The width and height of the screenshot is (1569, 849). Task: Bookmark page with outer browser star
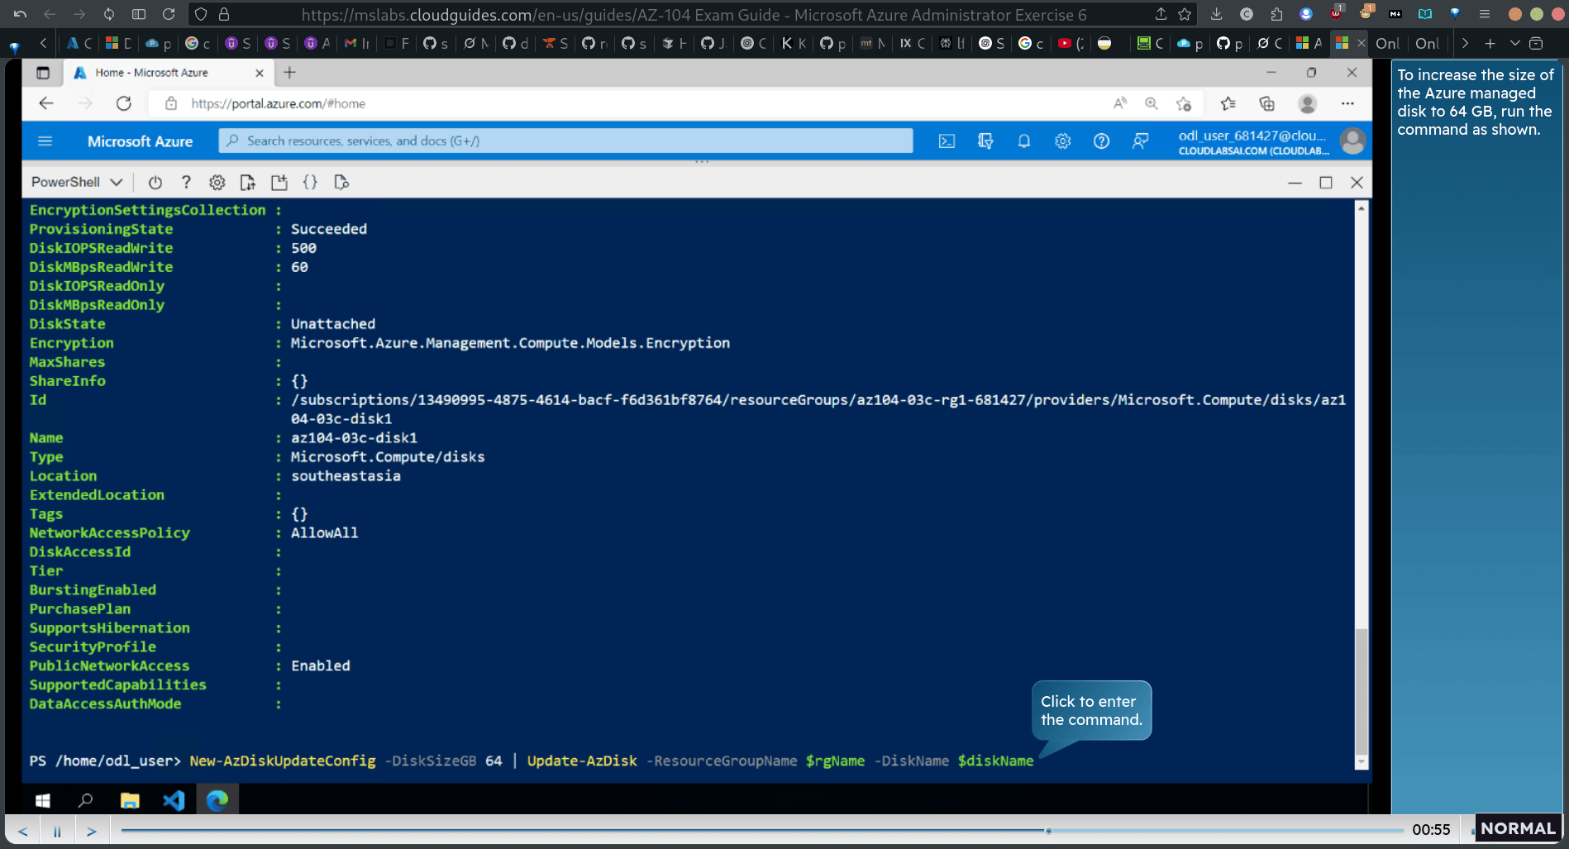1185,14
